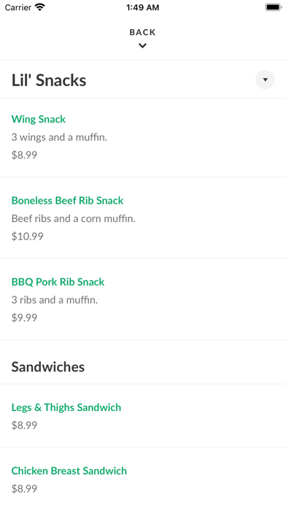Viewport: 286px width, 508px height.
Task: Open the Lil' Snacks category dropdown arrow
Action: click(x=265, y=80)
